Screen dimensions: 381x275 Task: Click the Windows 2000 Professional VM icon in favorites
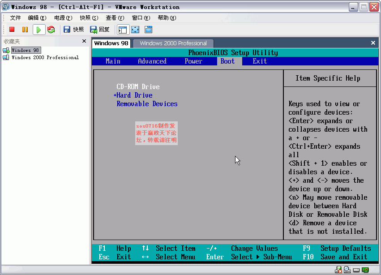pyautogui.click(x=6, y=58)
